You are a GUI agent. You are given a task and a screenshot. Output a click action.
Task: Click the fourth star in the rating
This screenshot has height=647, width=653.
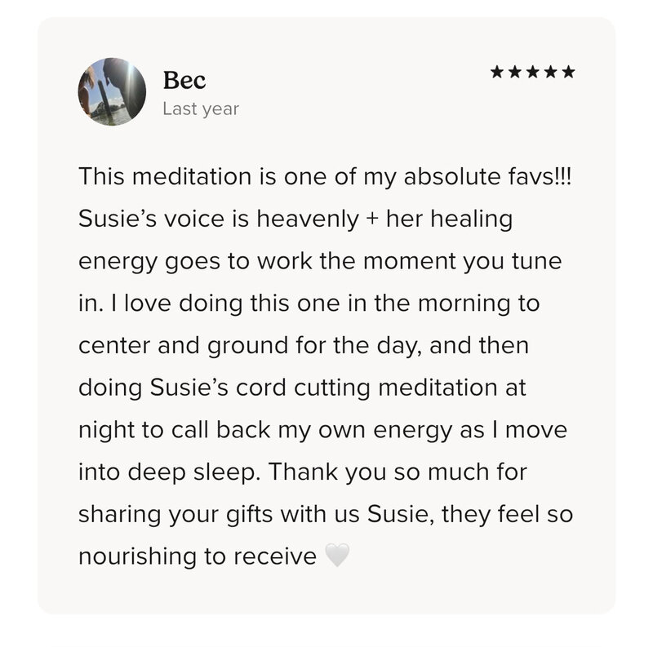point(550,72)
